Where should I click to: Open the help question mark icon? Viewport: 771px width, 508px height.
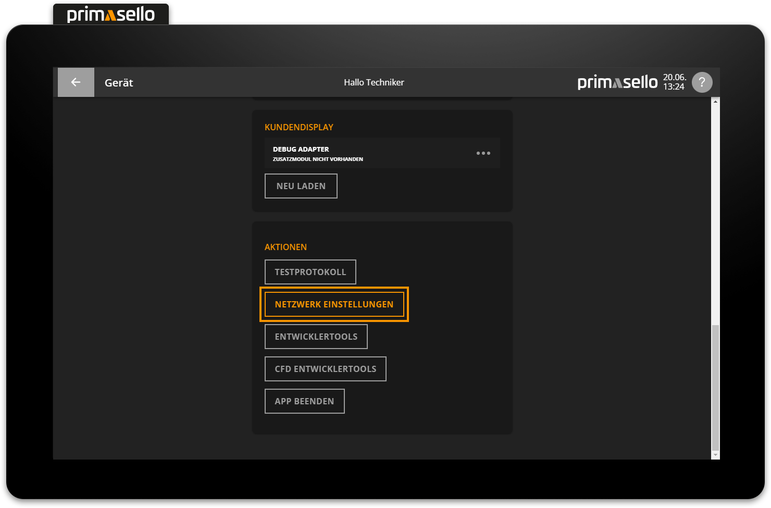(702, 82)
